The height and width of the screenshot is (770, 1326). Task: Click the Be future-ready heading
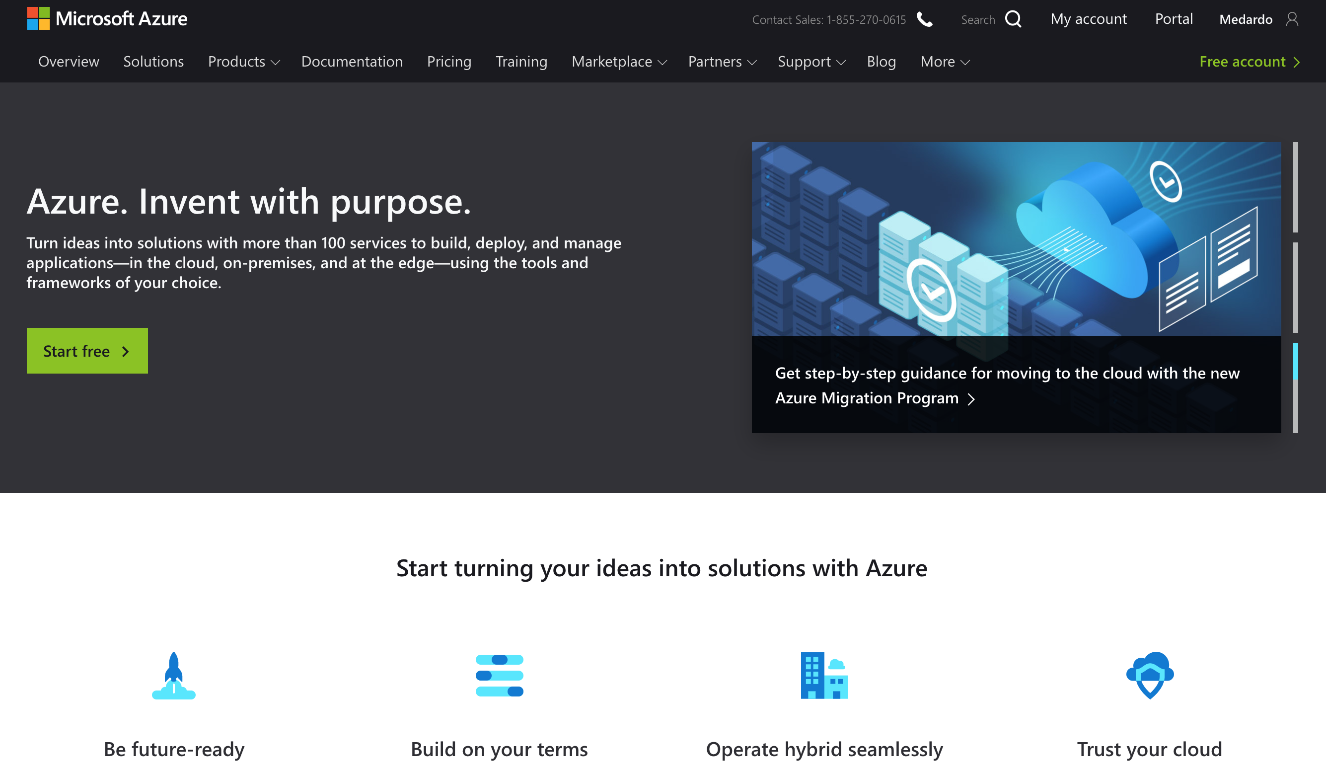[x=174, y=749]
